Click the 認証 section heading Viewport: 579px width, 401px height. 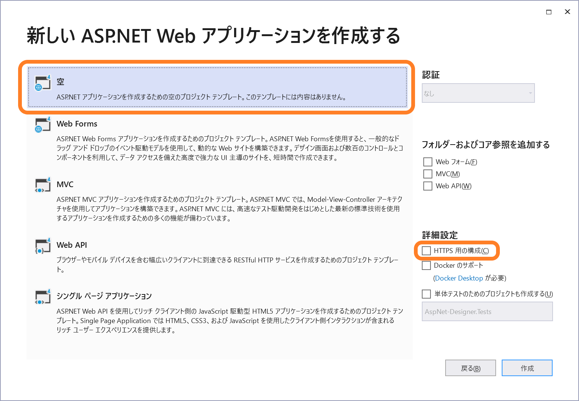point(431,75)
